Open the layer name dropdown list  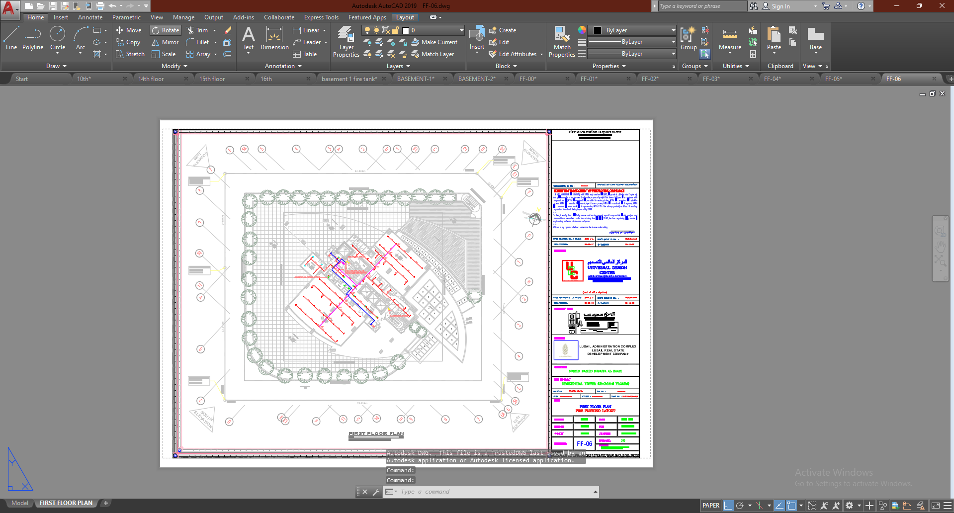click(x=461, y=30)
